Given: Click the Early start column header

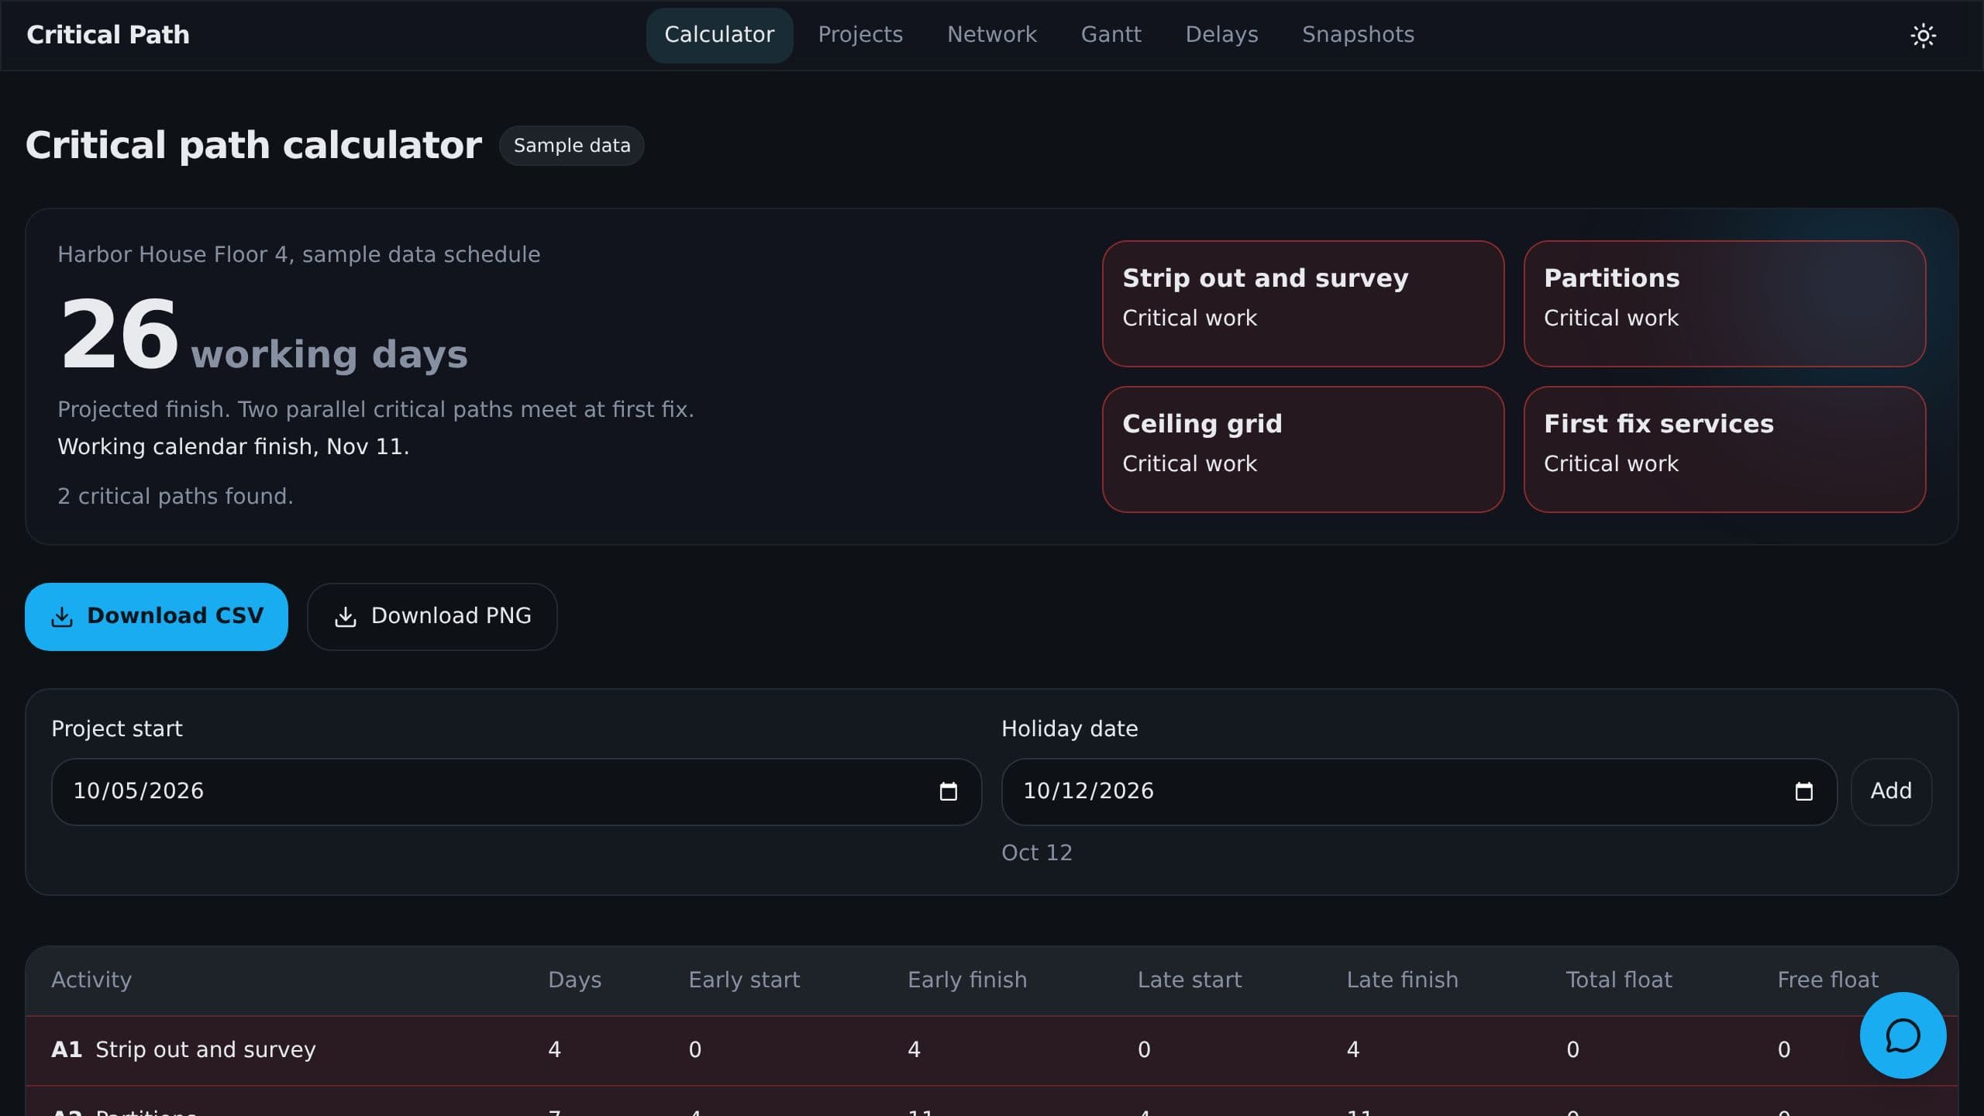Looking at the screenshot, I should pyautogui.click(x=744, y=980).
